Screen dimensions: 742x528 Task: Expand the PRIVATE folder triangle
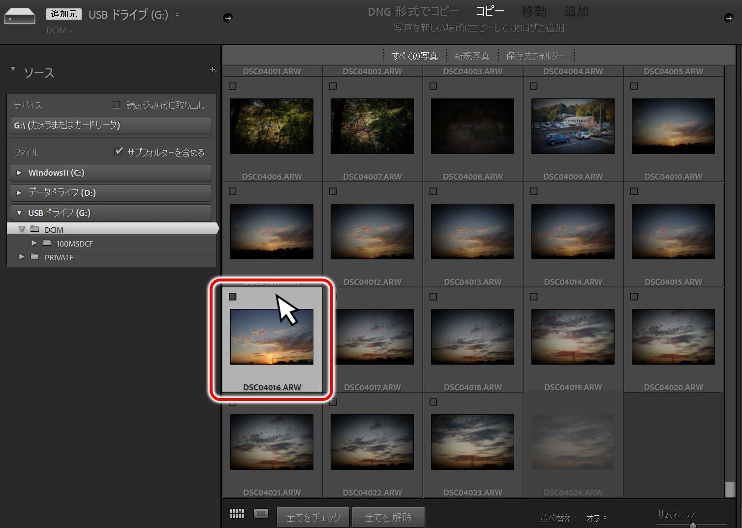[x=21, y=257]
